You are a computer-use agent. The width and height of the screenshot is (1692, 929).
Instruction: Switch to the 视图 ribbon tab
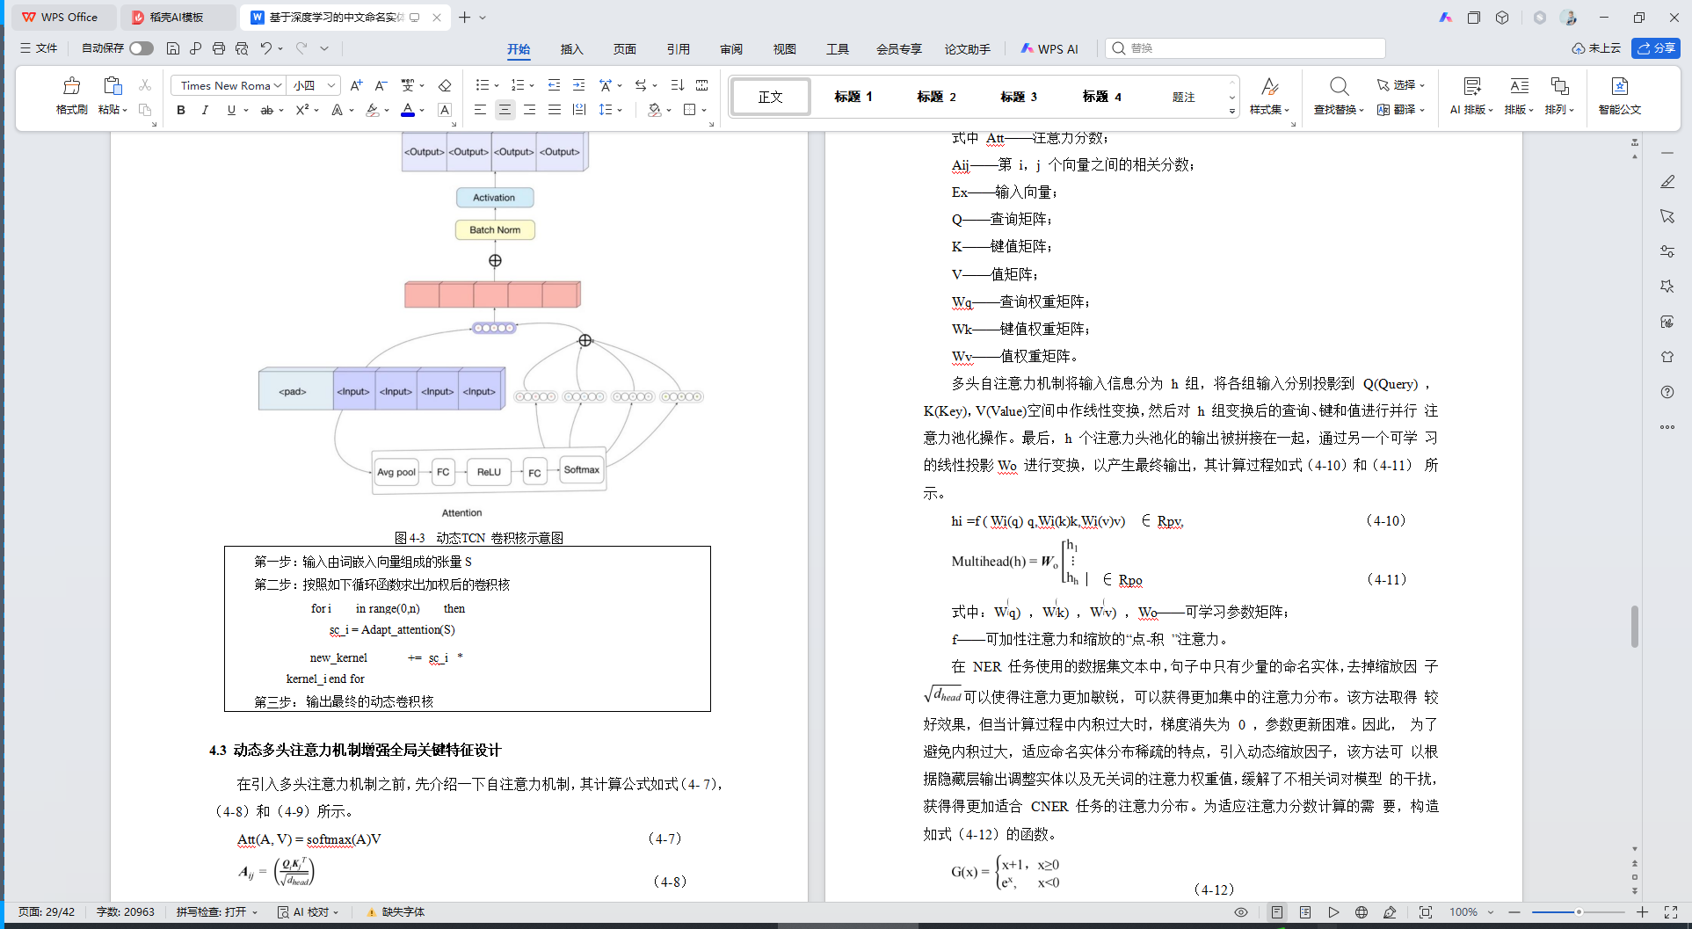(x=785, y=49)
